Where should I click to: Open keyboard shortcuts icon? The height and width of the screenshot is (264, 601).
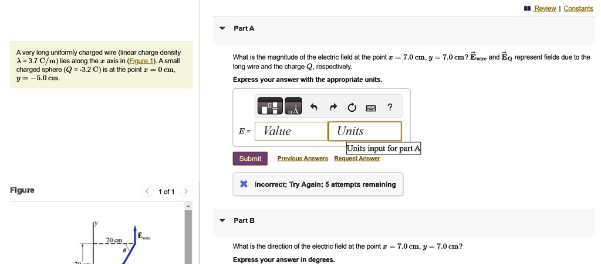pos(371,108)
